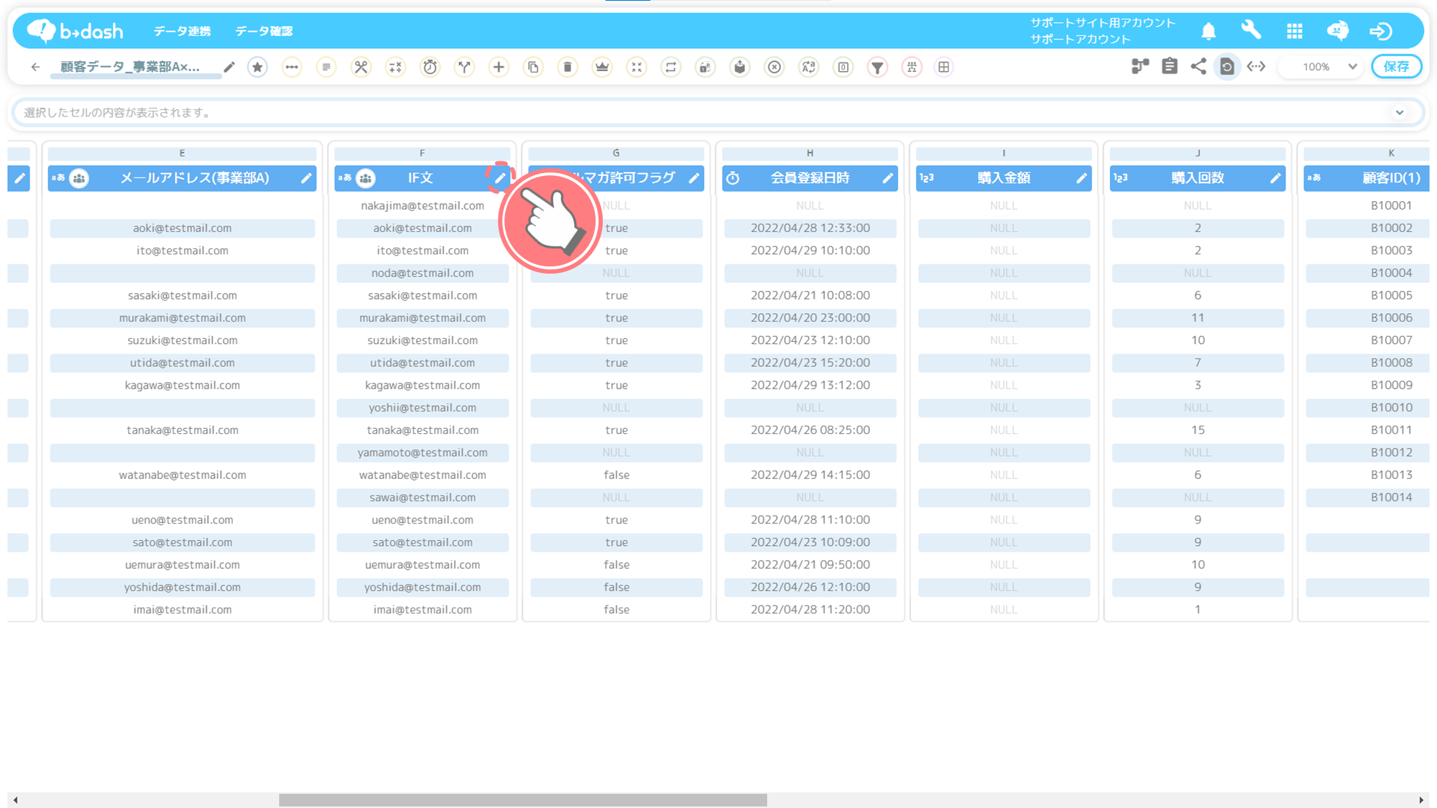
Task: Click the crown icon in toolbar
Action: pyautogui.click(x=602, y=67)
